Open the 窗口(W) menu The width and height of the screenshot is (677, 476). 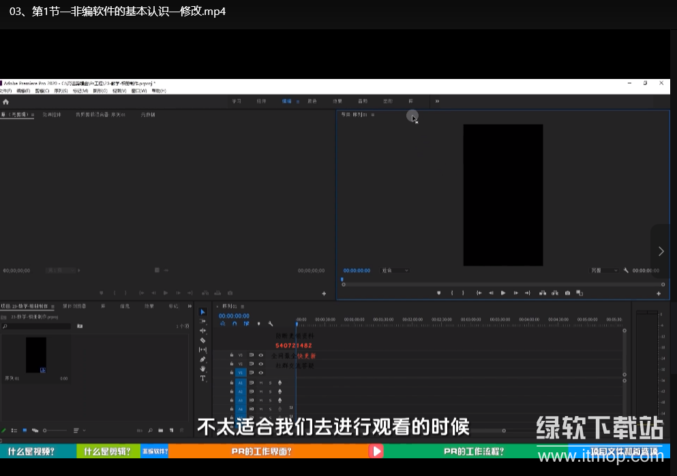[x=139, y=91]
